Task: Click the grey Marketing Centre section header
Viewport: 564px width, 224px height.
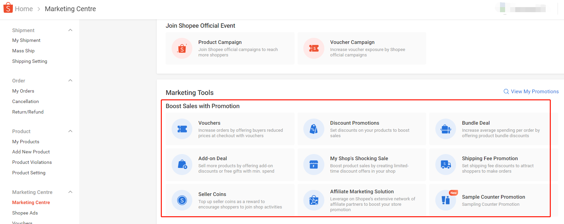Action: 32,192
